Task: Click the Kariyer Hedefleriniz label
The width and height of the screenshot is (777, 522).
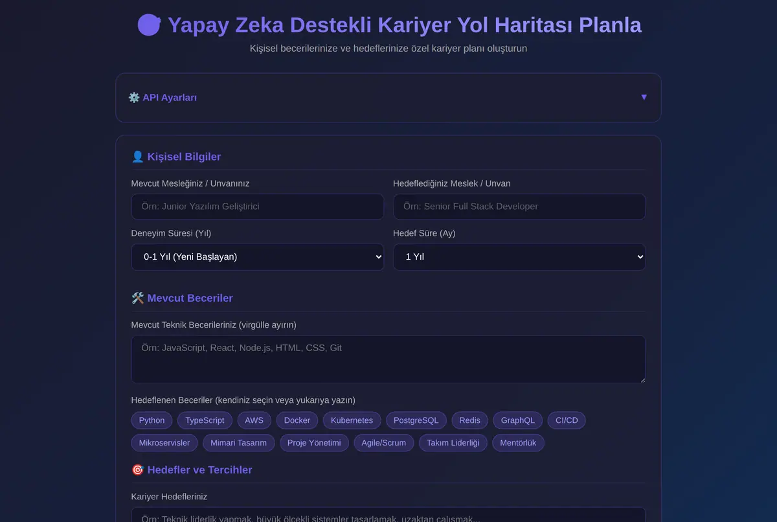Action: (x=169, y=497)
